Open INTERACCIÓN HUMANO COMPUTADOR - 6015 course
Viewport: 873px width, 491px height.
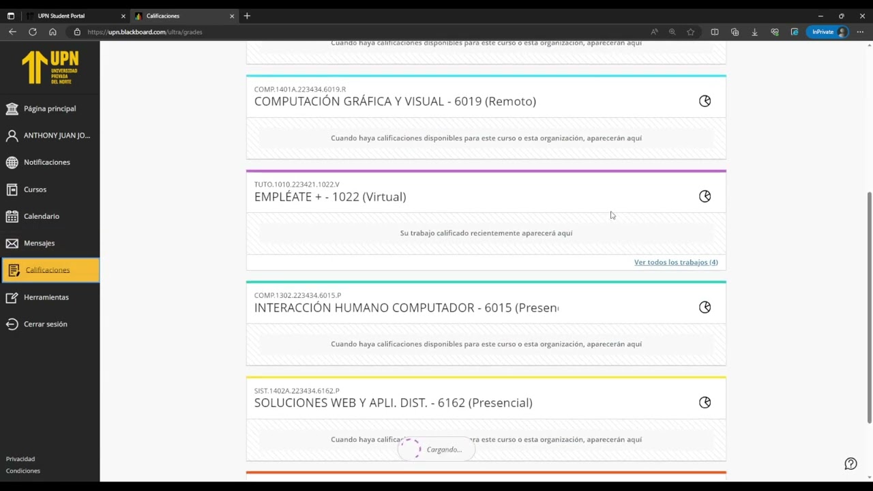point(406,308)
